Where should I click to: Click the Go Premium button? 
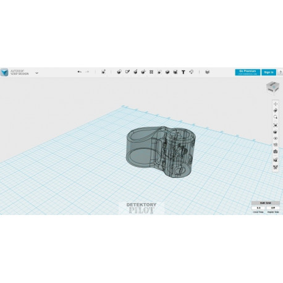pos(248,72)
